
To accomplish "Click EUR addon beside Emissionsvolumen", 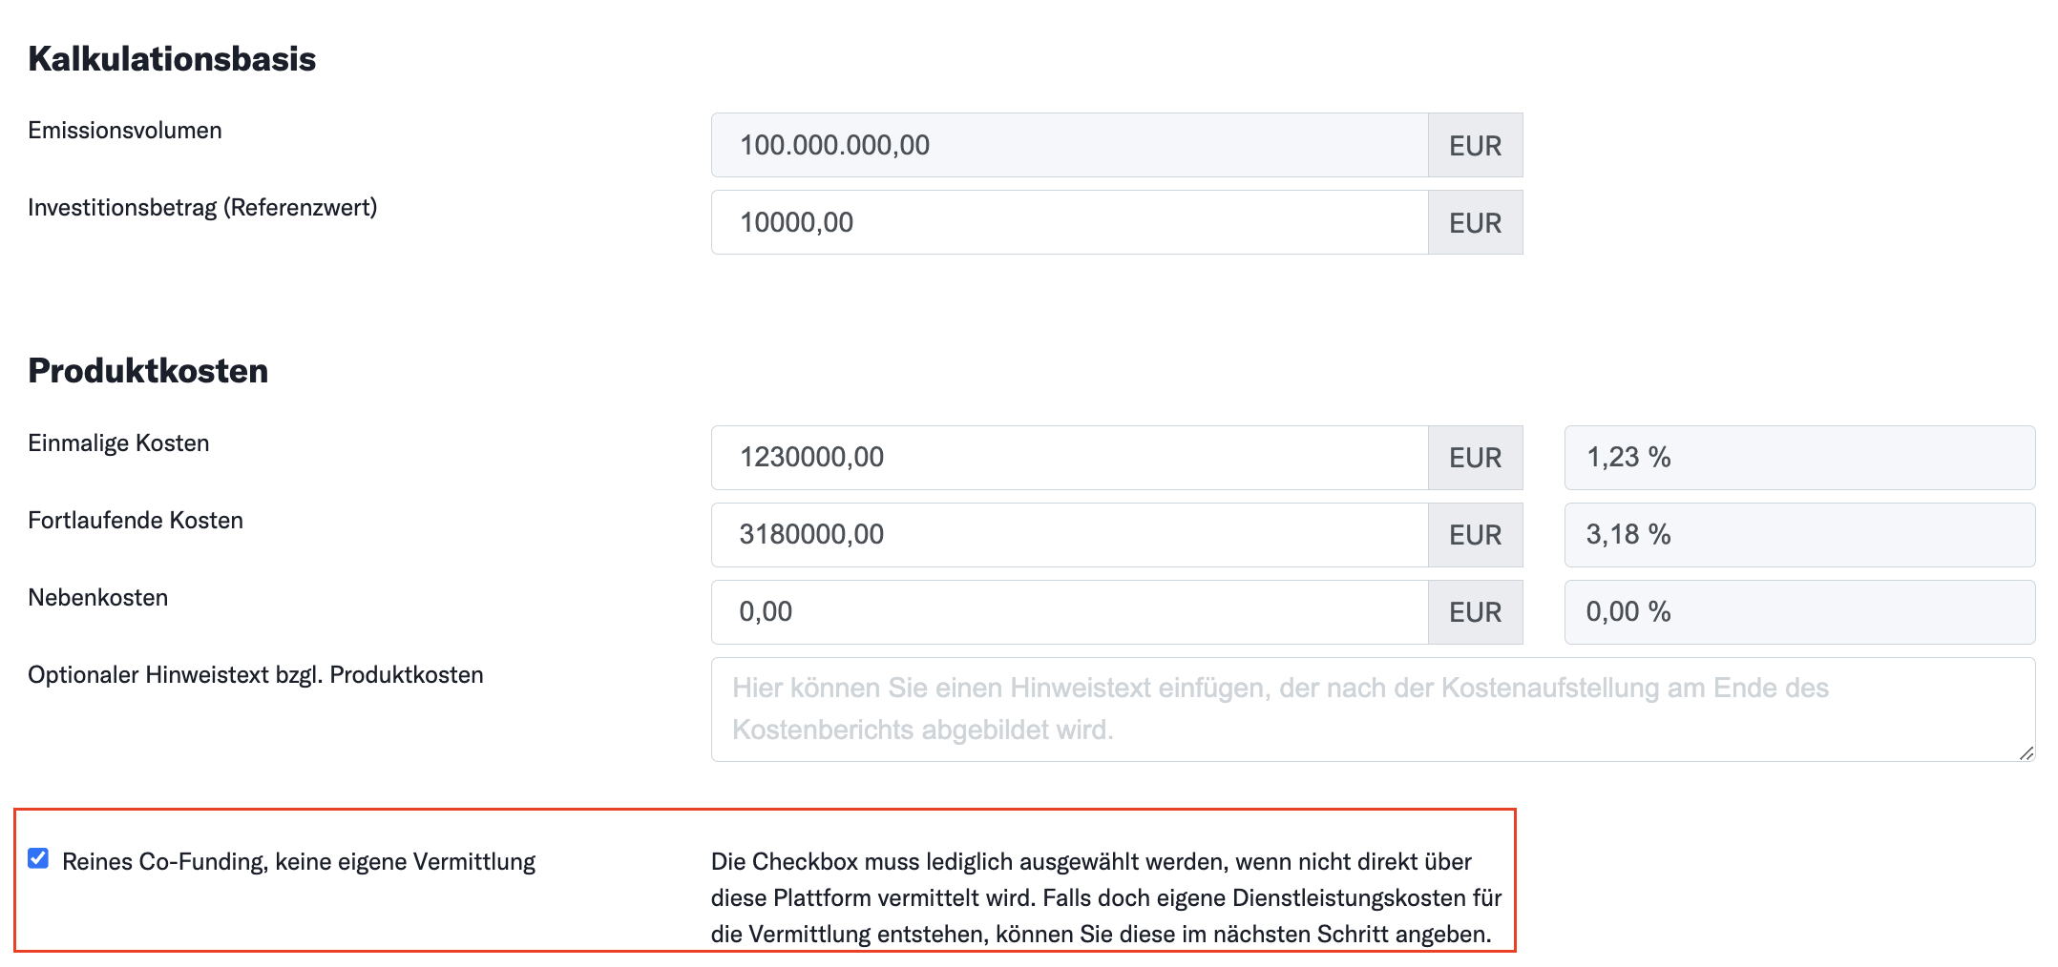I will (1475, 146).
